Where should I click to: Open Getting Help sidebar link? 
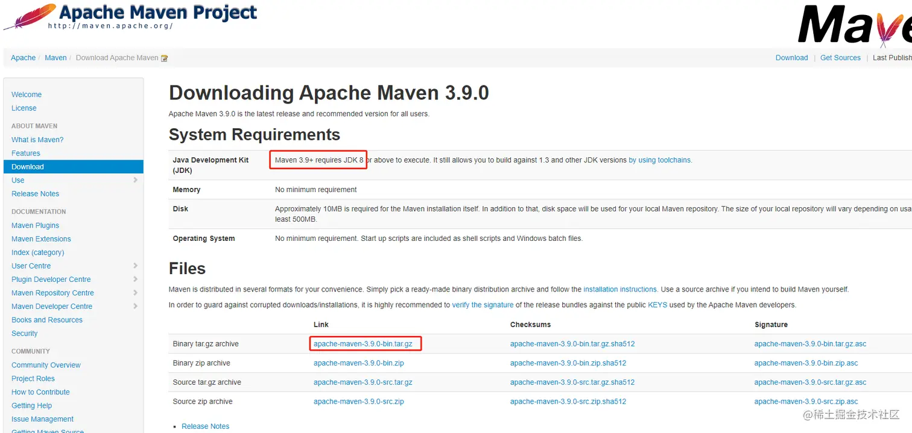point(32,406)
